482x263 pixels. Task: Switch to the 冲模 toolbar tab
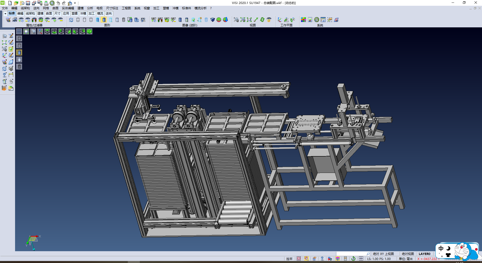click(x=83, y=14)
